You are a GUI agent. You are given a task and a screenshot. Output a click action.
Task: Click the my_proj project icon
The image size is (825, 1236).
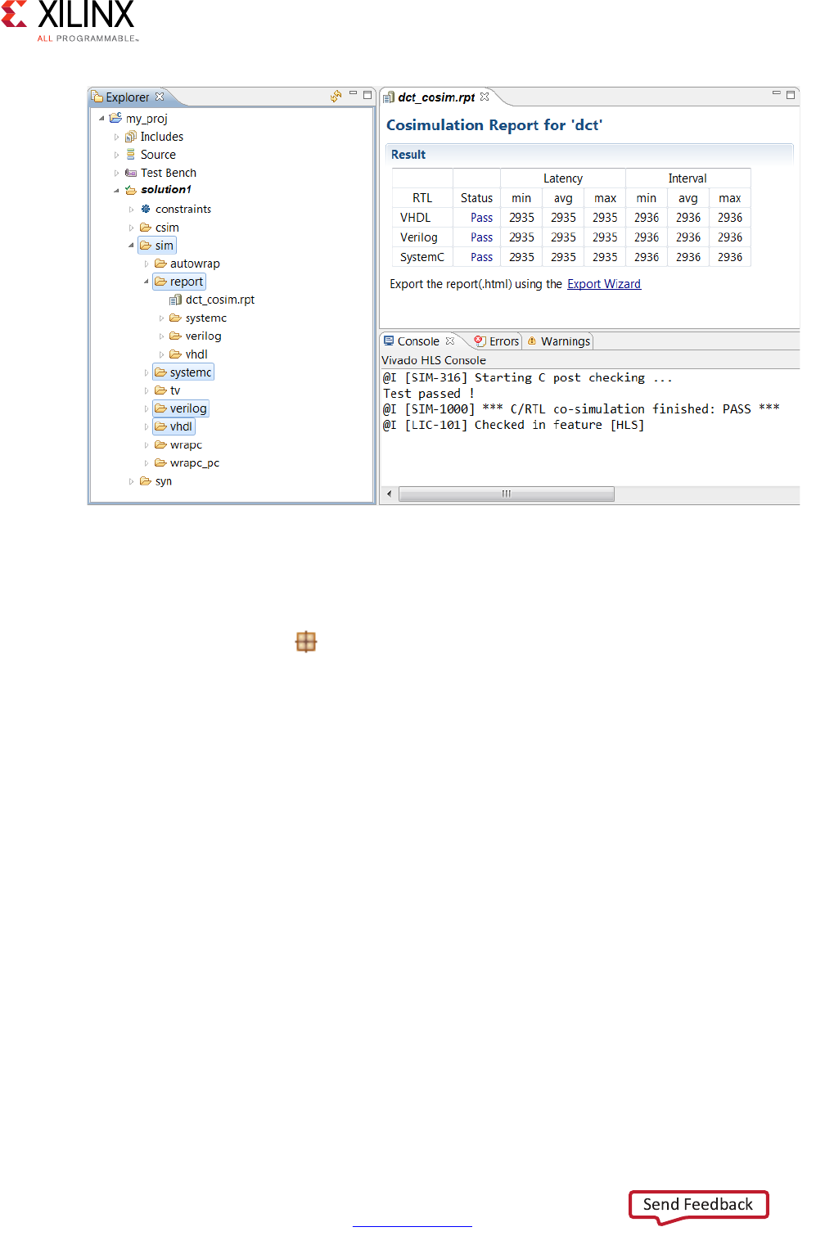point(115,119)
